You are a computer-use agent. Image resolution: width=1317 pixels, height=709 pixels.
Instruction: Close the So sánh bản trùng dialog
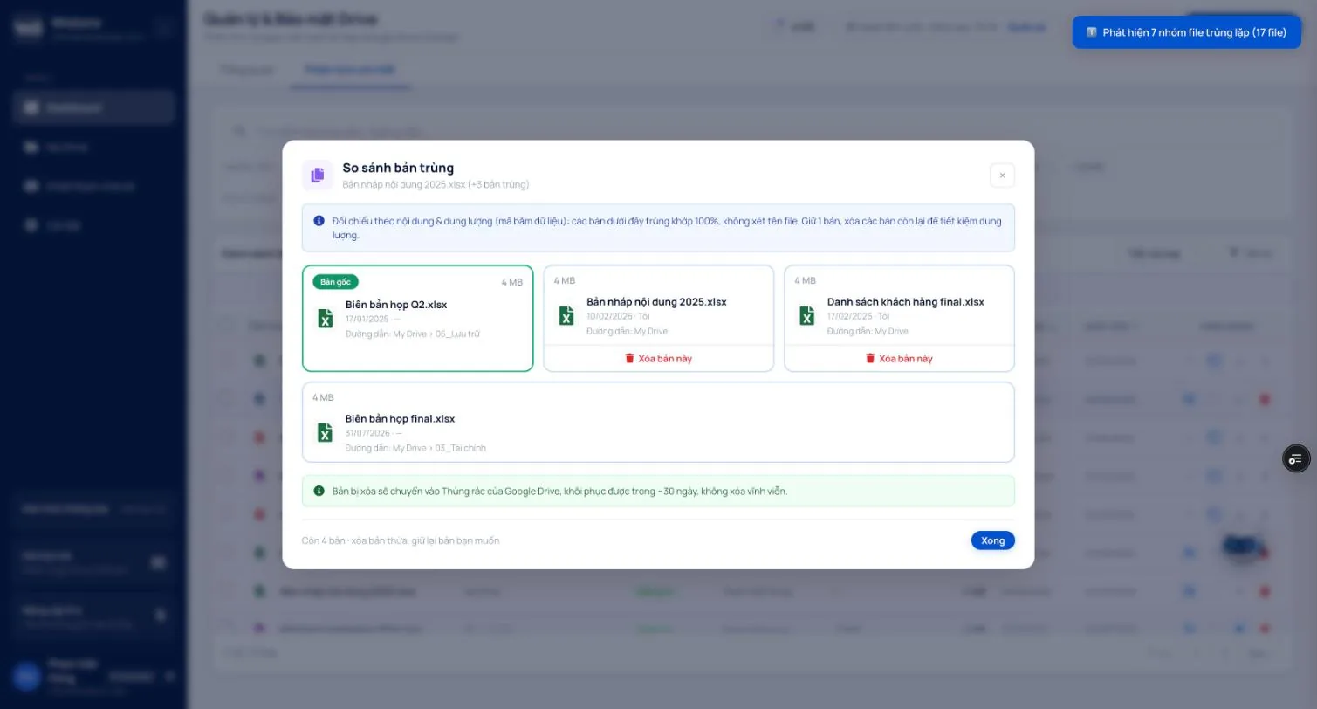tap(1002, 176)
